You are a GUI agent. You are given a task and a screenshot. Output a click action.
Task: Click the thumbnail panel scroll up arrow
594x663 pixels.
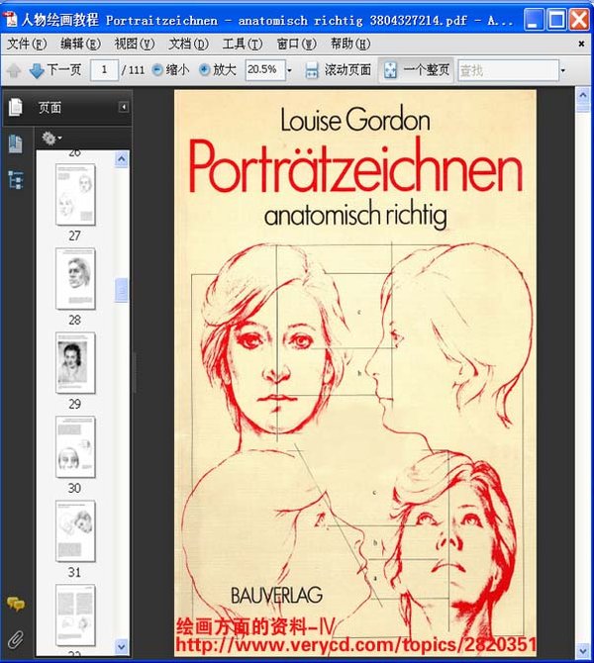(122, 159)
